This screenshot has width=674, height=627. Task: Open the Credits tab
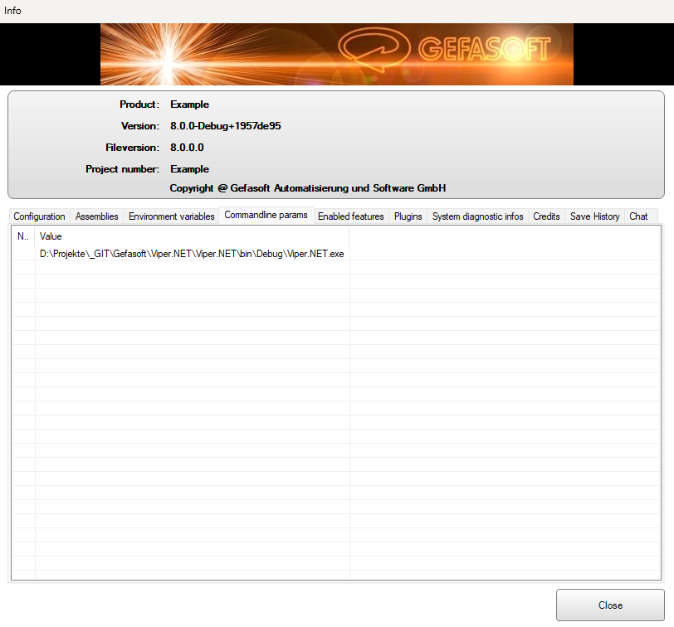coord(546,216)
